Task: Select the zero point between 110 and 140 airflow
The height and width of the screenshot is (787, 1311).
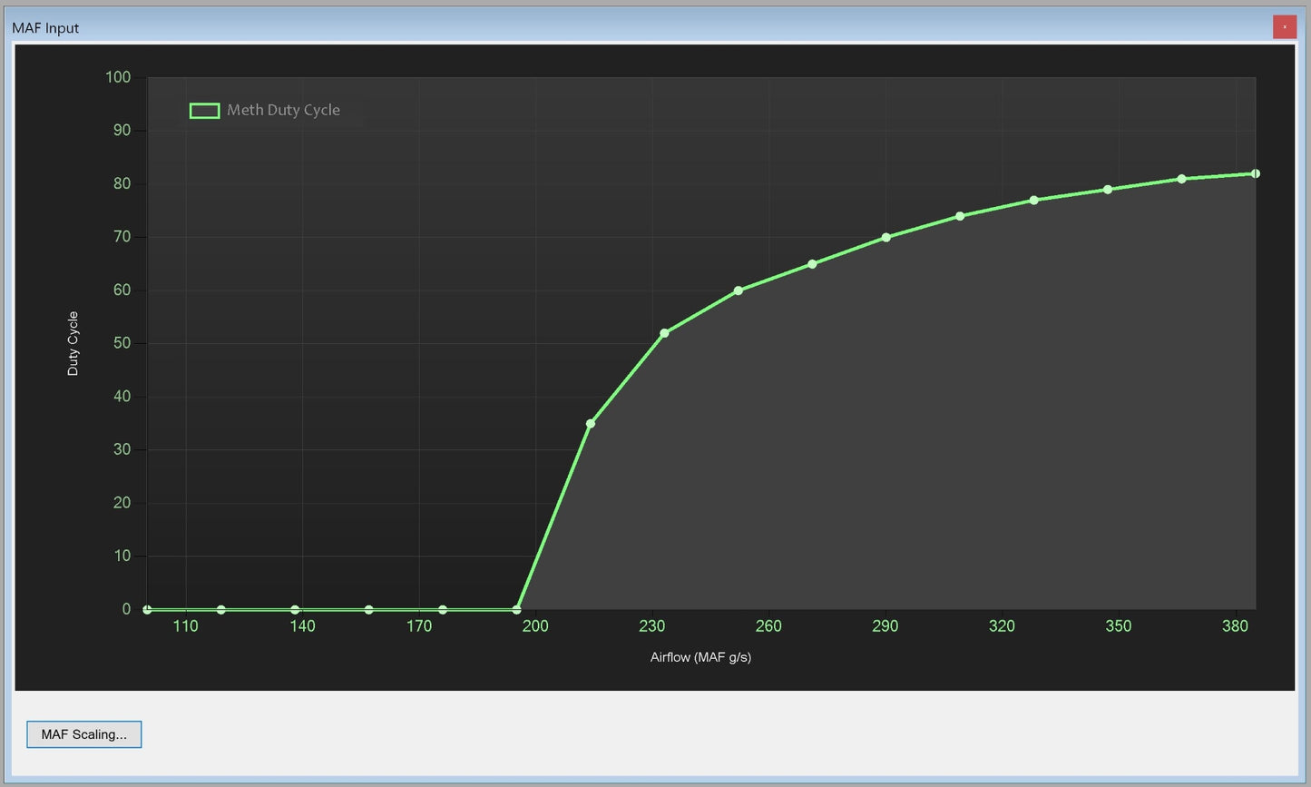Action: click(221, 610)
